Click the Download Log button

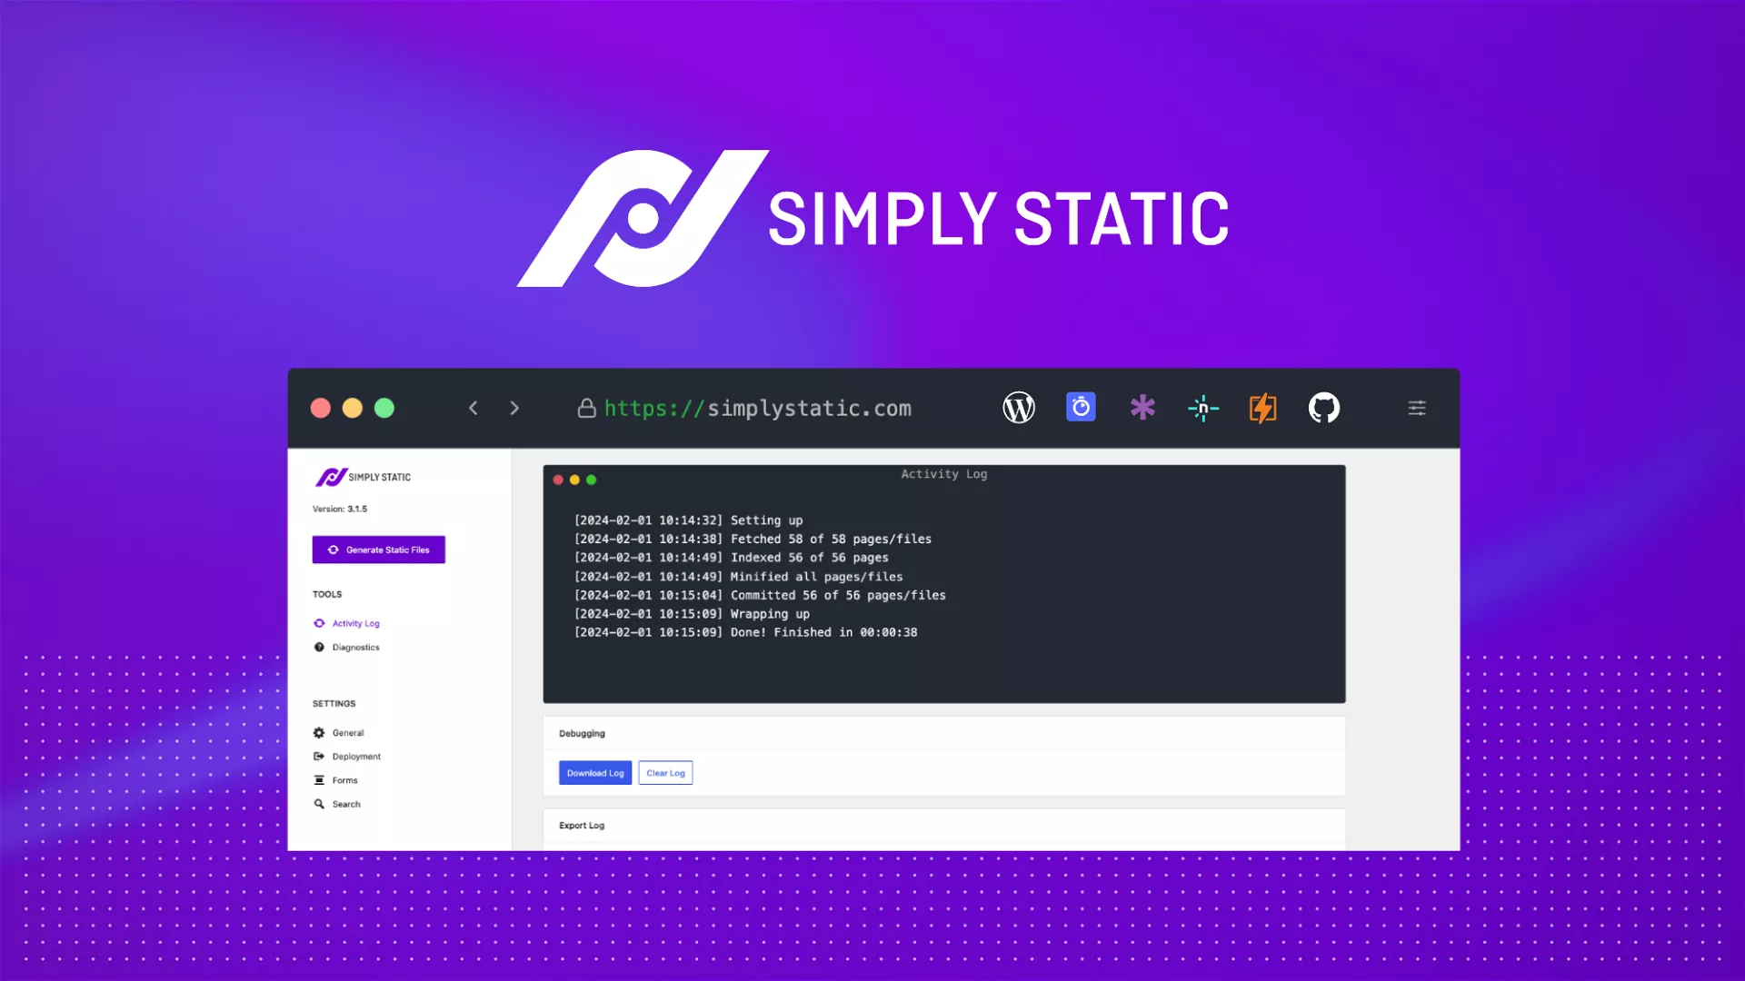click(595, 773)
